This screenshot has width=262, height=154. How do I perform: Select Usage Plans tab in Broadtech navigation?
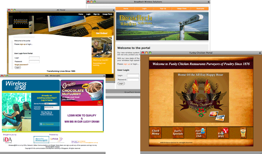coord(181,8)
